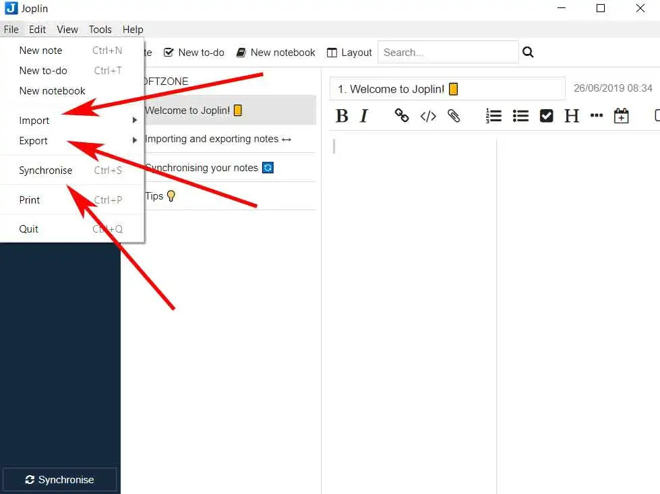Open the View menu

click(x=67, y=30)
